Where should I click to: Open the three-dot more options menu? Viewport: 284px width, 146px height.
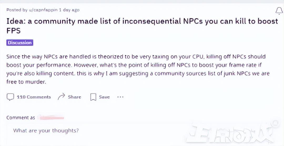click(120, 97)
